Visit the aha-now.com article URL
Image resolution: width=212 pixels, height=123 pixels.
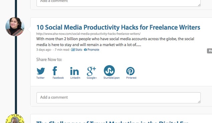(88, 34)
